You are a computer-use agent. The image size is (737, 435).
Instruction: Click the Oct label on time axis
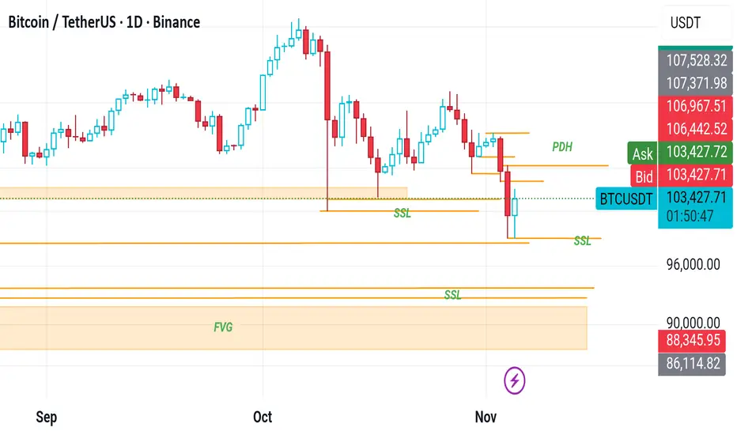[x=262, y=416]
